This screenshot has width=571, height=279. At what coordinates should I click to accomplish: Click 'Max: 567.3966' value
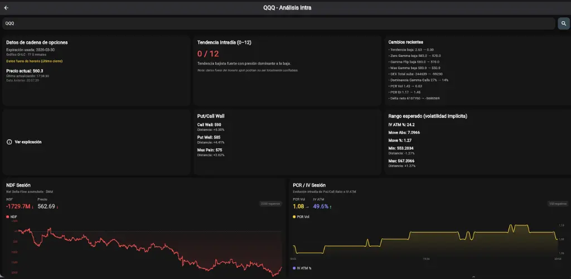click(x=401, y=161)
